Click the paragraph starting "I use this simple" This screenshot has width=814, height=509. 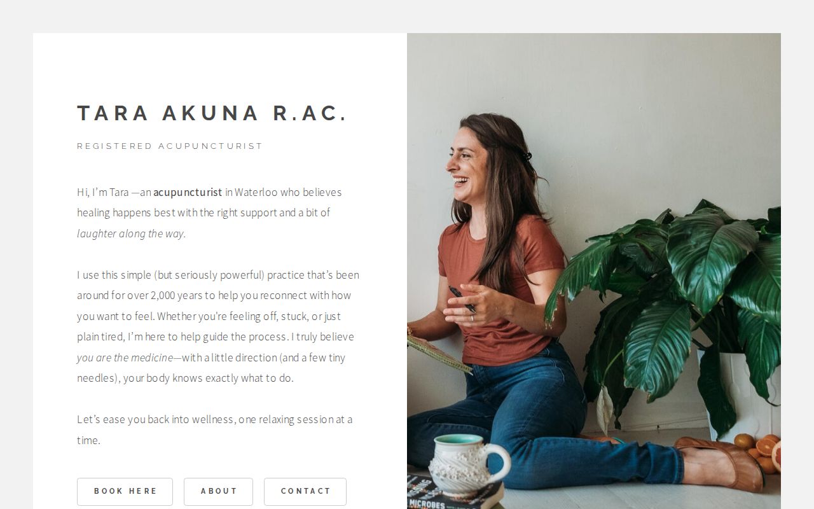(218, 326)
